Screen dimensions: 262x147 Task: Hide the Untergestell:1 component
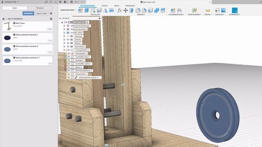coord(69,53)
